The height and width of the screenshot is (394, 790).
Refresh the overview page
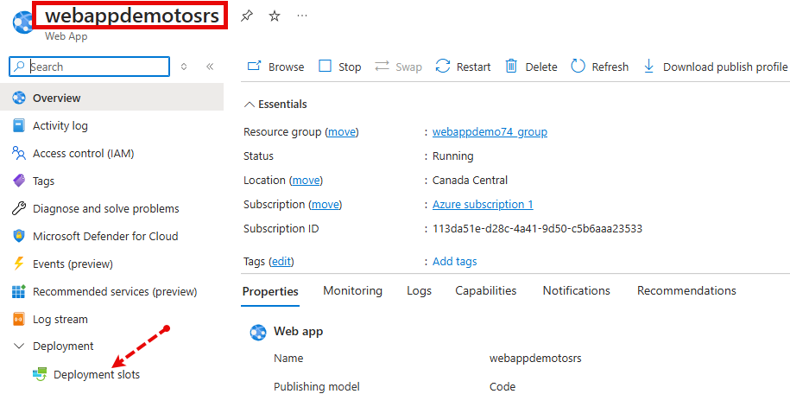click(599, 67)
